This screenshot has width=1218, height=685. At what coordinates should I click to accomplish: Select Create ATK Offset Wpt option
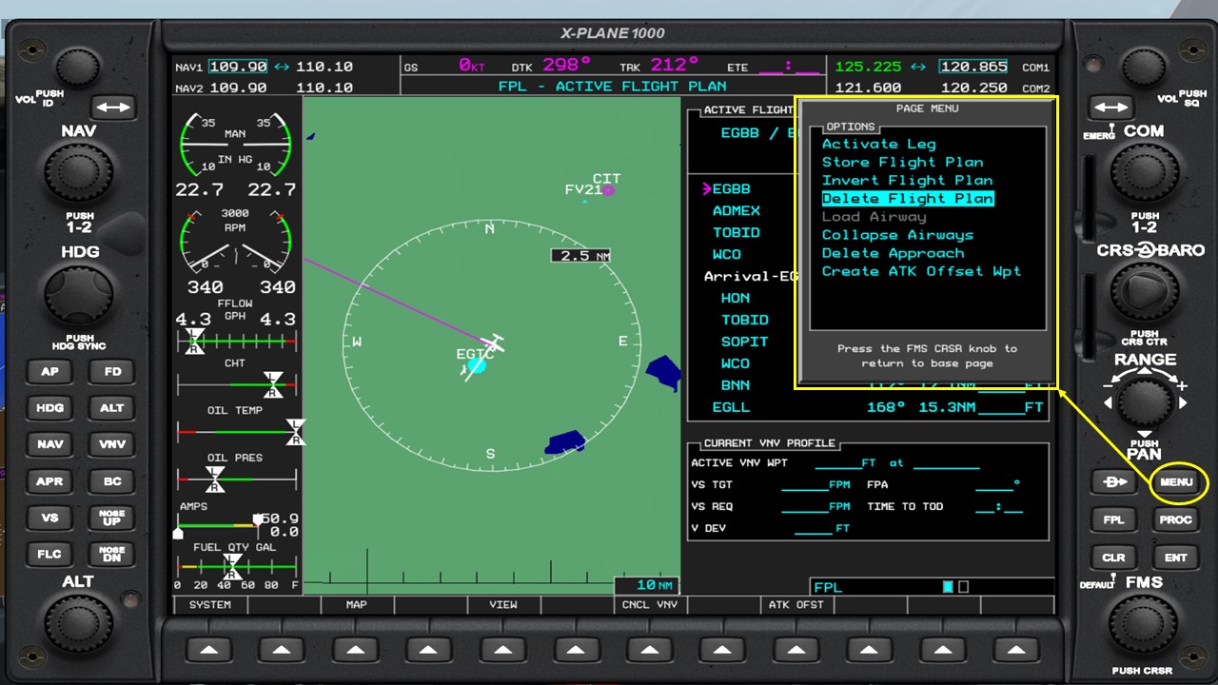pyautogui.click(x=922, y=271)
